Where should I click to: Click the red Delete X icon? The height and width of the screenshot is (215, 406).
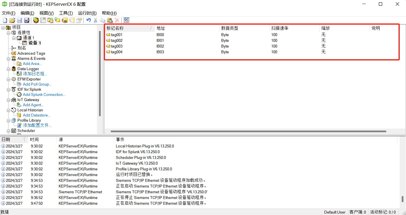click(117, 20)
